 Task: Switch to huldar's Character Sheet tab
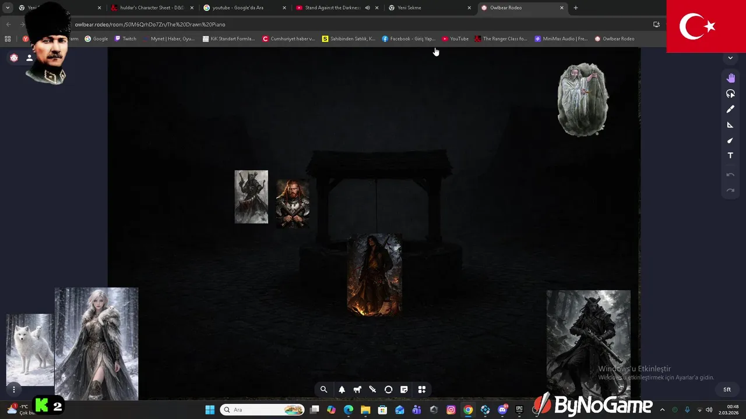coord(152,8)
